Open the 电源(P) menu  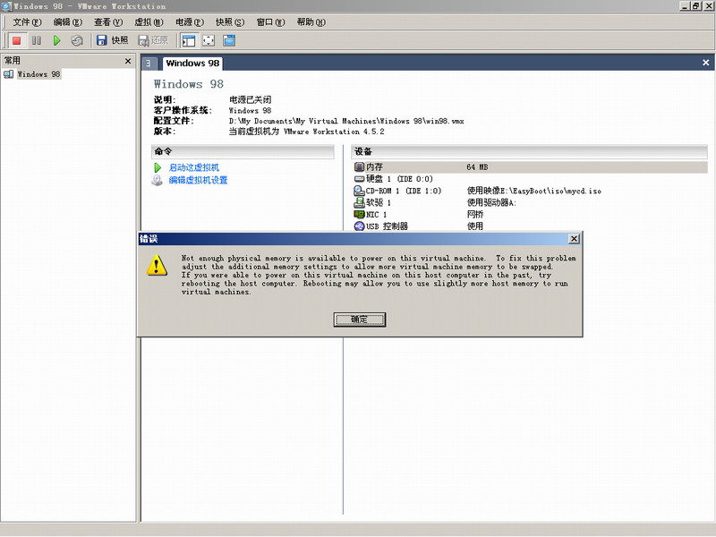click(x=190, y=22)
